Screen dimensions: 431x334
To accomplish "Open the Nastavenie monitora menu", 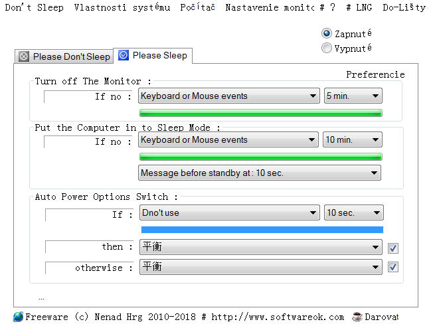I will (x=270, y=7).
